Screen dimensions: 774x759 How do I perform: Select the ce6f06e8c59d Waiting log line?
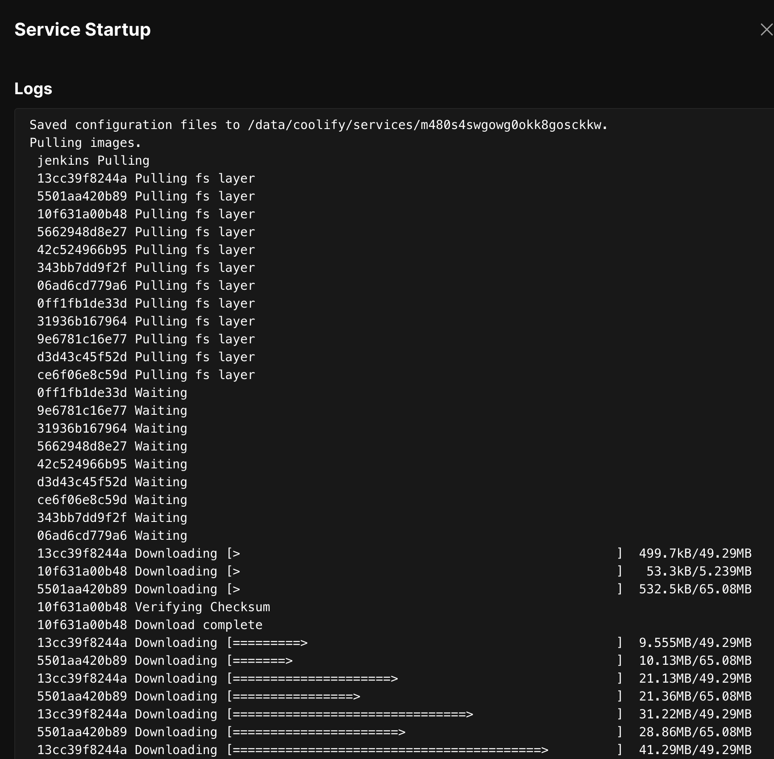[x=112, y=500]
